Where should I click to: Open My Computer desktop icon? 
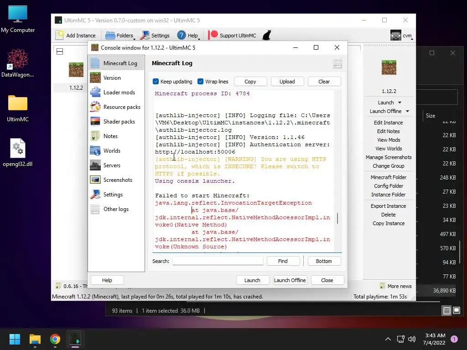pos(18,19)
